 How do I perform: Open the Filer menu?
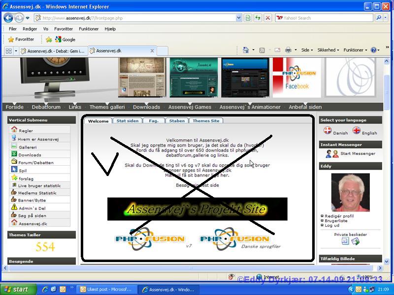[x=13, y=29]
